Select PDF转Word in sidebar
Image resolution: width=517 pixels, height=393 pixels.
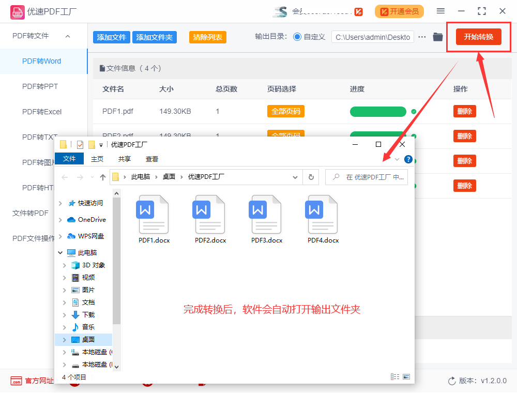pos(44,61)
